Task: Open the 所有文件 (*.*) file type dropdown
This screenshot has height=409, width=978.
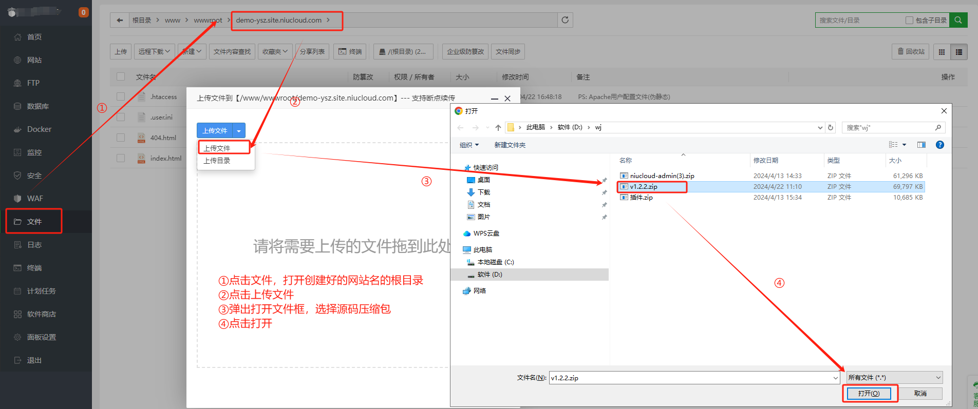Action: click(894, 377)
